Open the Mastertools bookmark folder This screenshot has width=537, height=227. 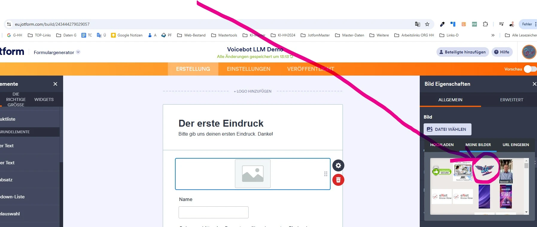224,35
